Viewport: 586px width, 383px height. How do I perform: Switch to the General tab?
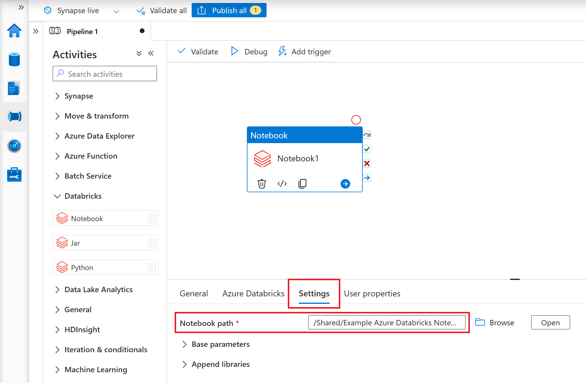click(194, 293)
